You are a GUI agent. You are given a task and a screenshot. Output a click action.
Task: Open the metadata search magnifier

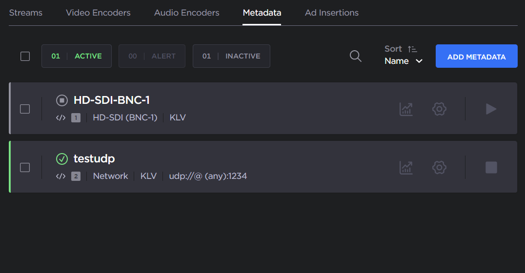coord(356,56)
